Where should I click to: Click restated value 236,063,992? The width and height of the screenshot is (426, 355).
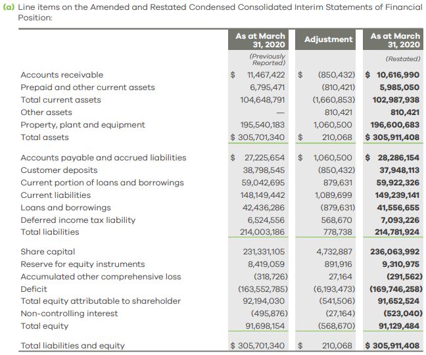[395, 252]
